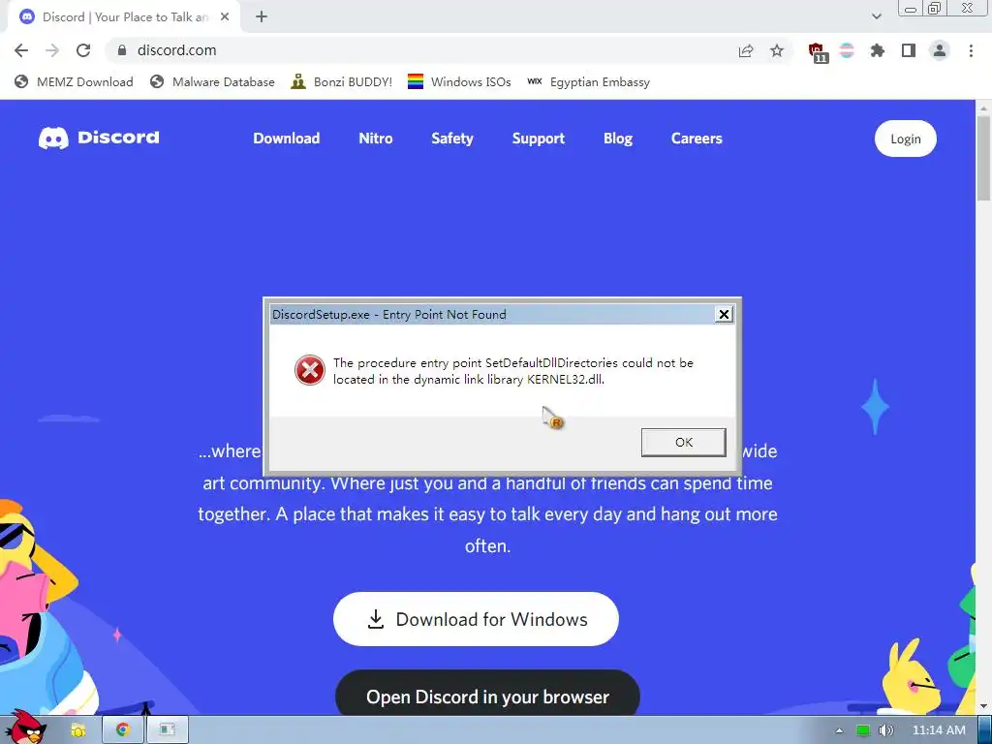
Task: Open the Nitro nav item
Action: click(376, 139)
